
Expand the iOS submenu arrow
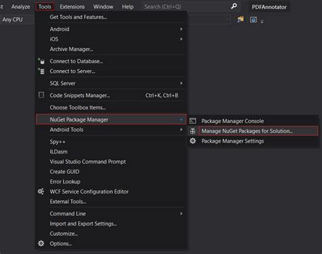[x=181, y=39]
